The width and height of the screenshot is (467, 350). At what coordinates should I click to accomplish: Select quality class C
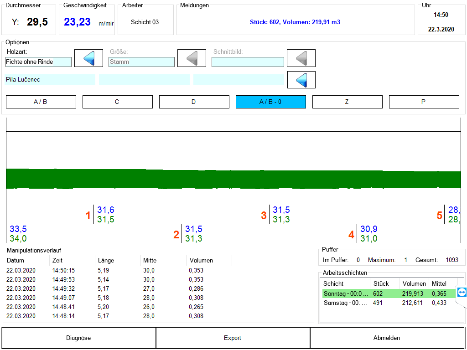(x=117, y=102)
